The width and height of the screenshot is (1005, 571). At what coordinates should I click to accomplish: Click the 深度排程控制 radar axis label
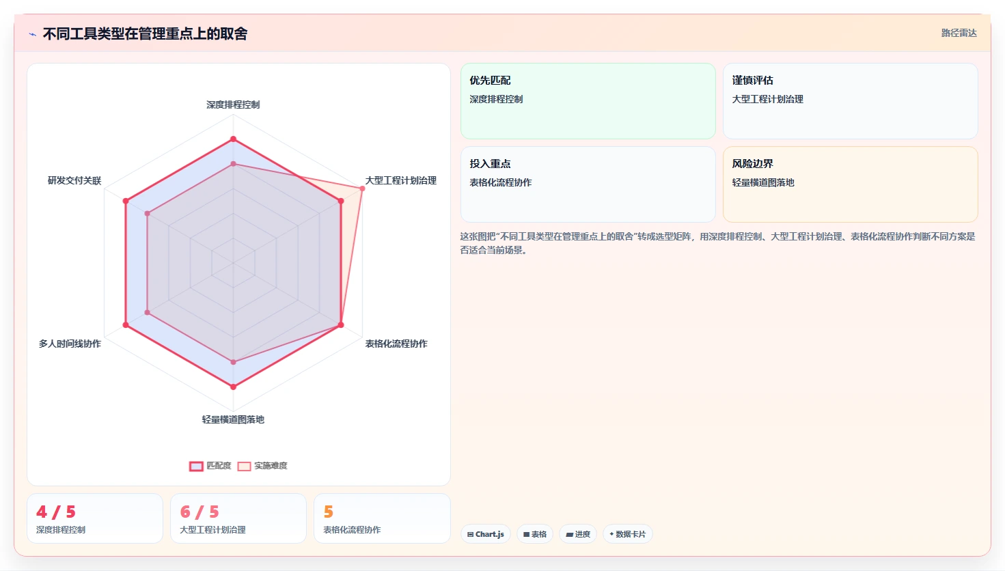(x=233, y=105)
